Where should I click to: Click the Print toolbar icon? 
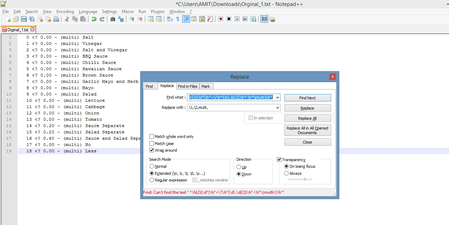coord(56,19)
